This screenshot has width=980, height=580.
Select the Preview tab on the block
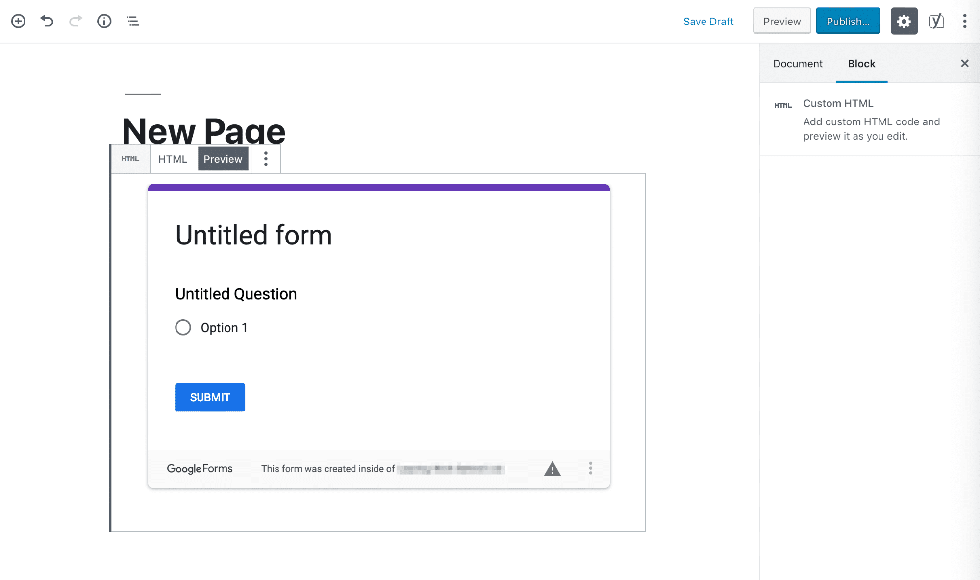click(223, 159)
